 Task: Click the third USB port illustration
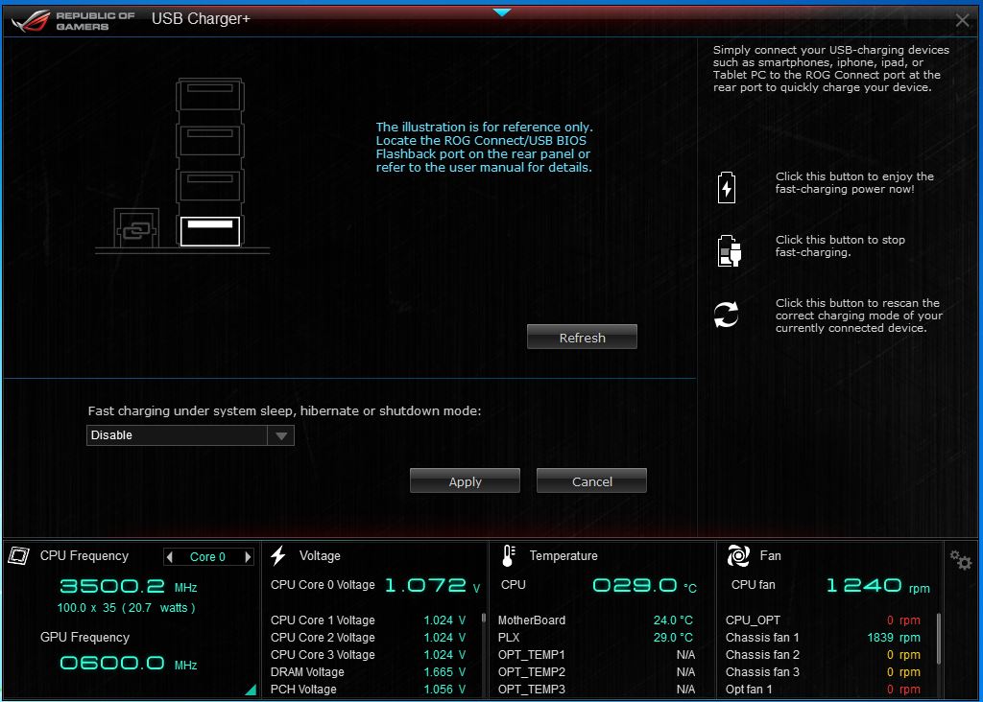(x=210, y=185)
